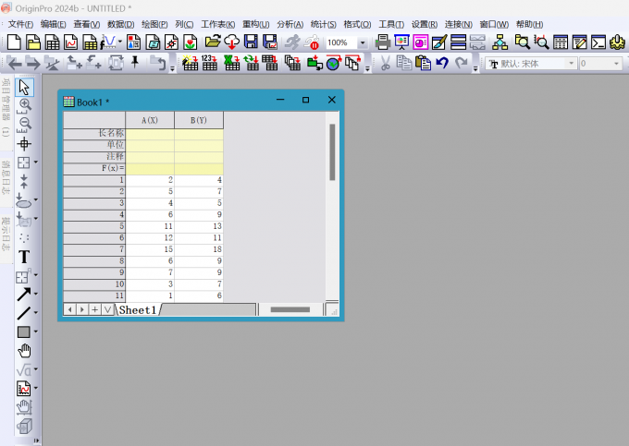Screen dimensions: 629x446
Task: Click the 长名称 cell under A(X)
Action: click(x=150, y=134)
